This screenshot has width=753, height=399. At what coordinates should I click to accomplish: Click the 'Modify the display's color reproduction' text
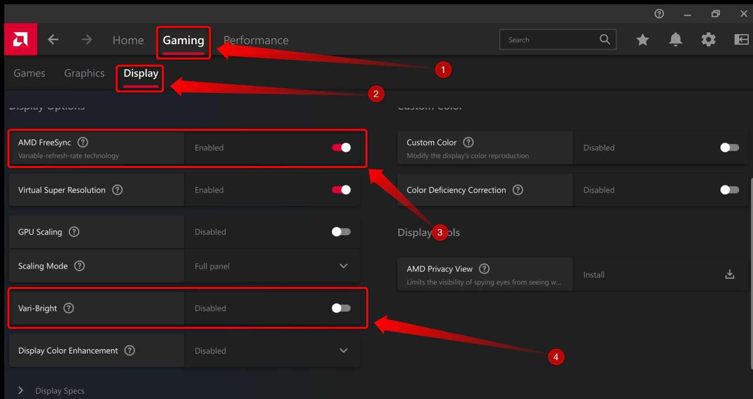pyautogui.click(x=468, y=156)
